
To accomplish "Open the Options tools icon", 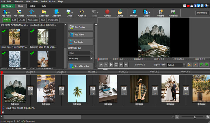I will tap(161, 12).
